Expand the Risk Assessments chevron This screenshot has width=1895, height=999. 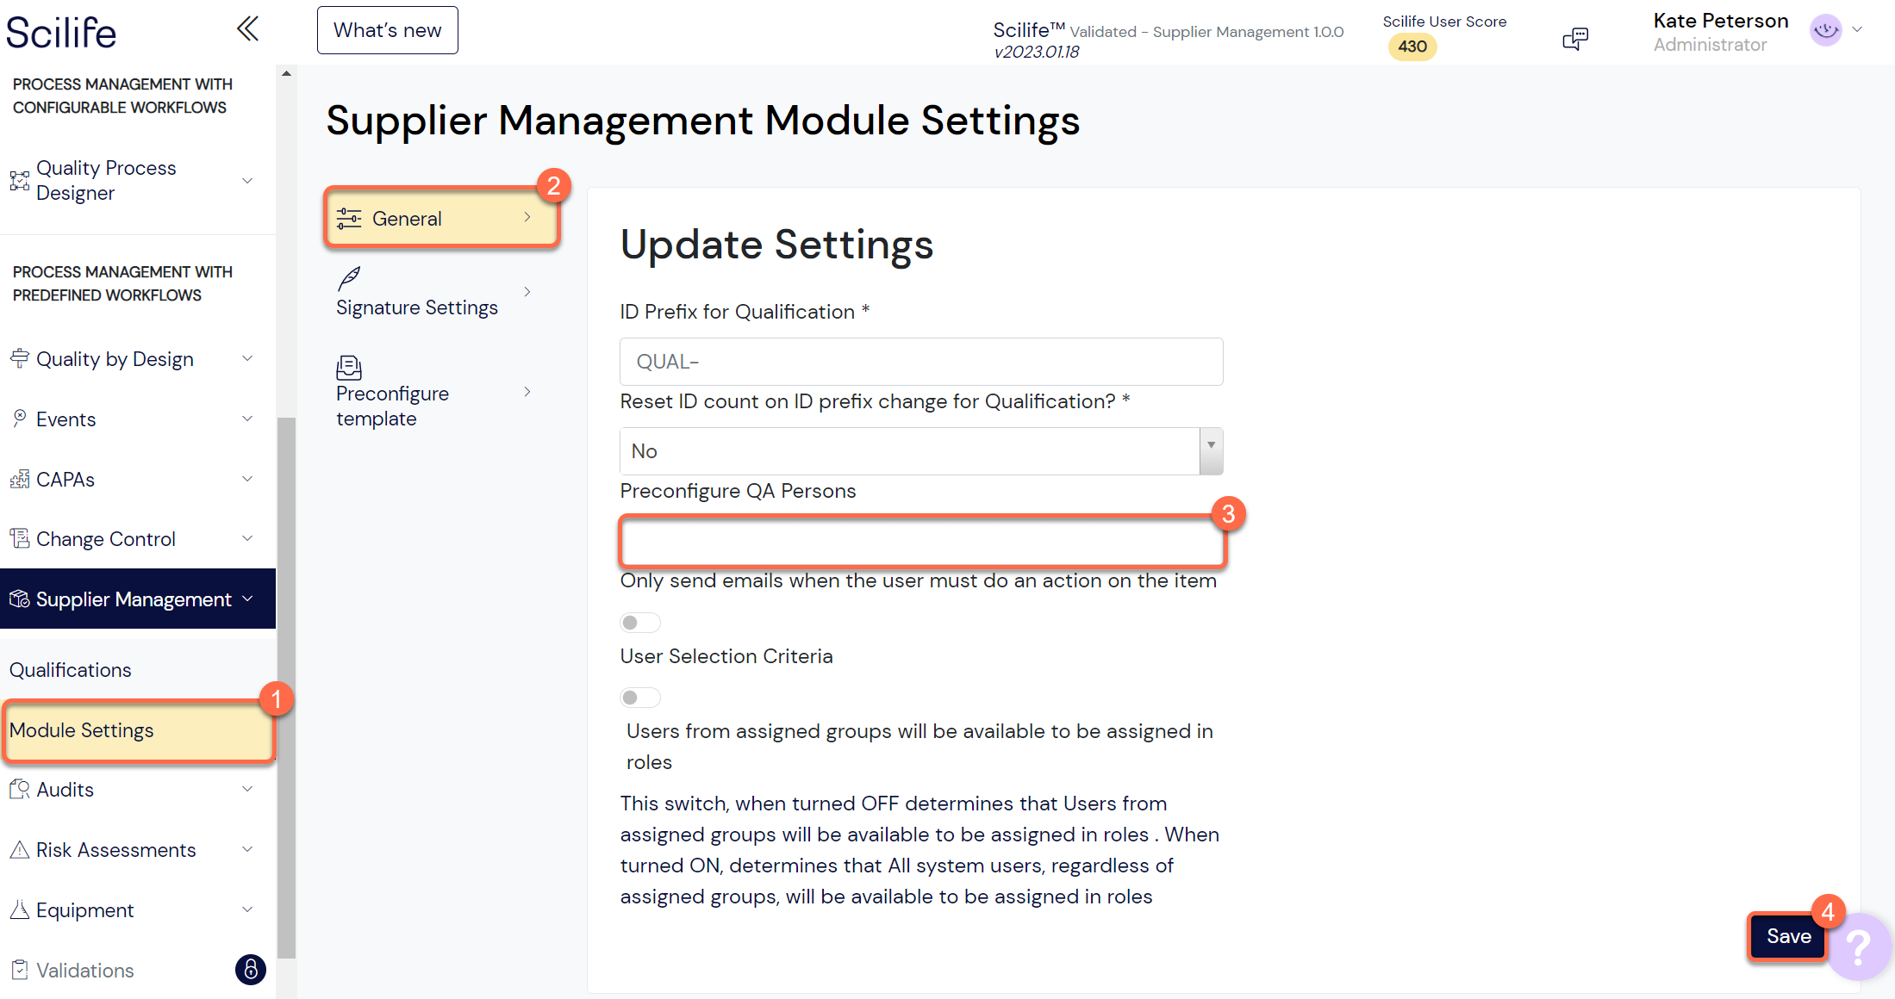click(x=247, y=849)
